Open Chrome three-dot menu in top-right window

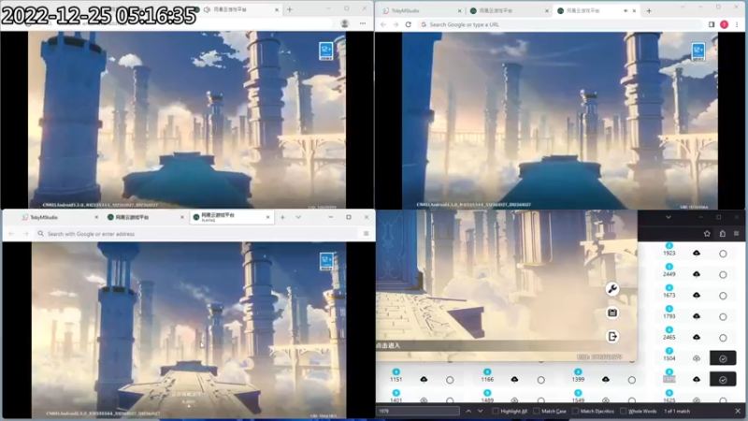pos(737,24)
